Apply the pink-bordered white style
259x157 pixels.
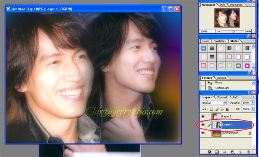pos(238,57)
